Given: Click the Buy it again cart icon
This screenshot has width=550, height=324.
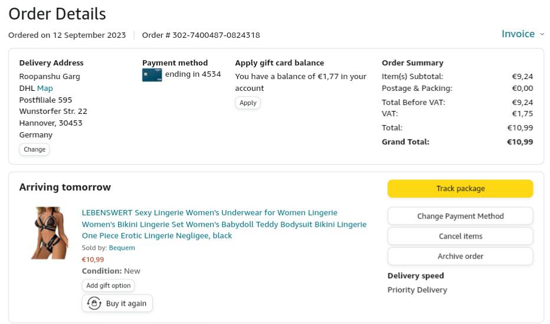Looking at the screenshot, I should click(94, 303).
